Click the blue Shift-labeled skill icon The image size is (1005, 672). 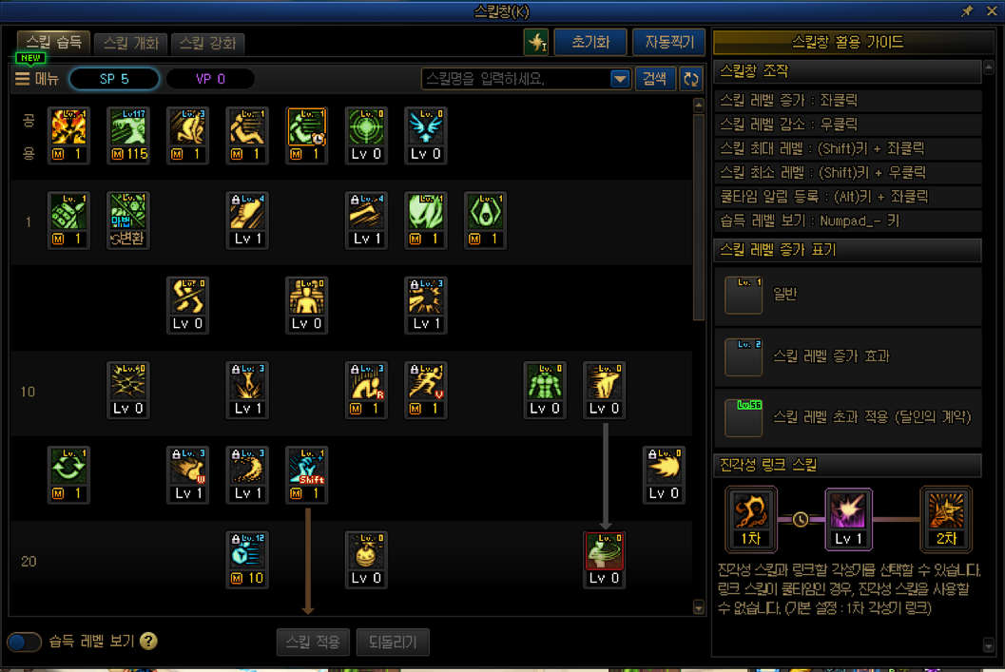(306, 474)
